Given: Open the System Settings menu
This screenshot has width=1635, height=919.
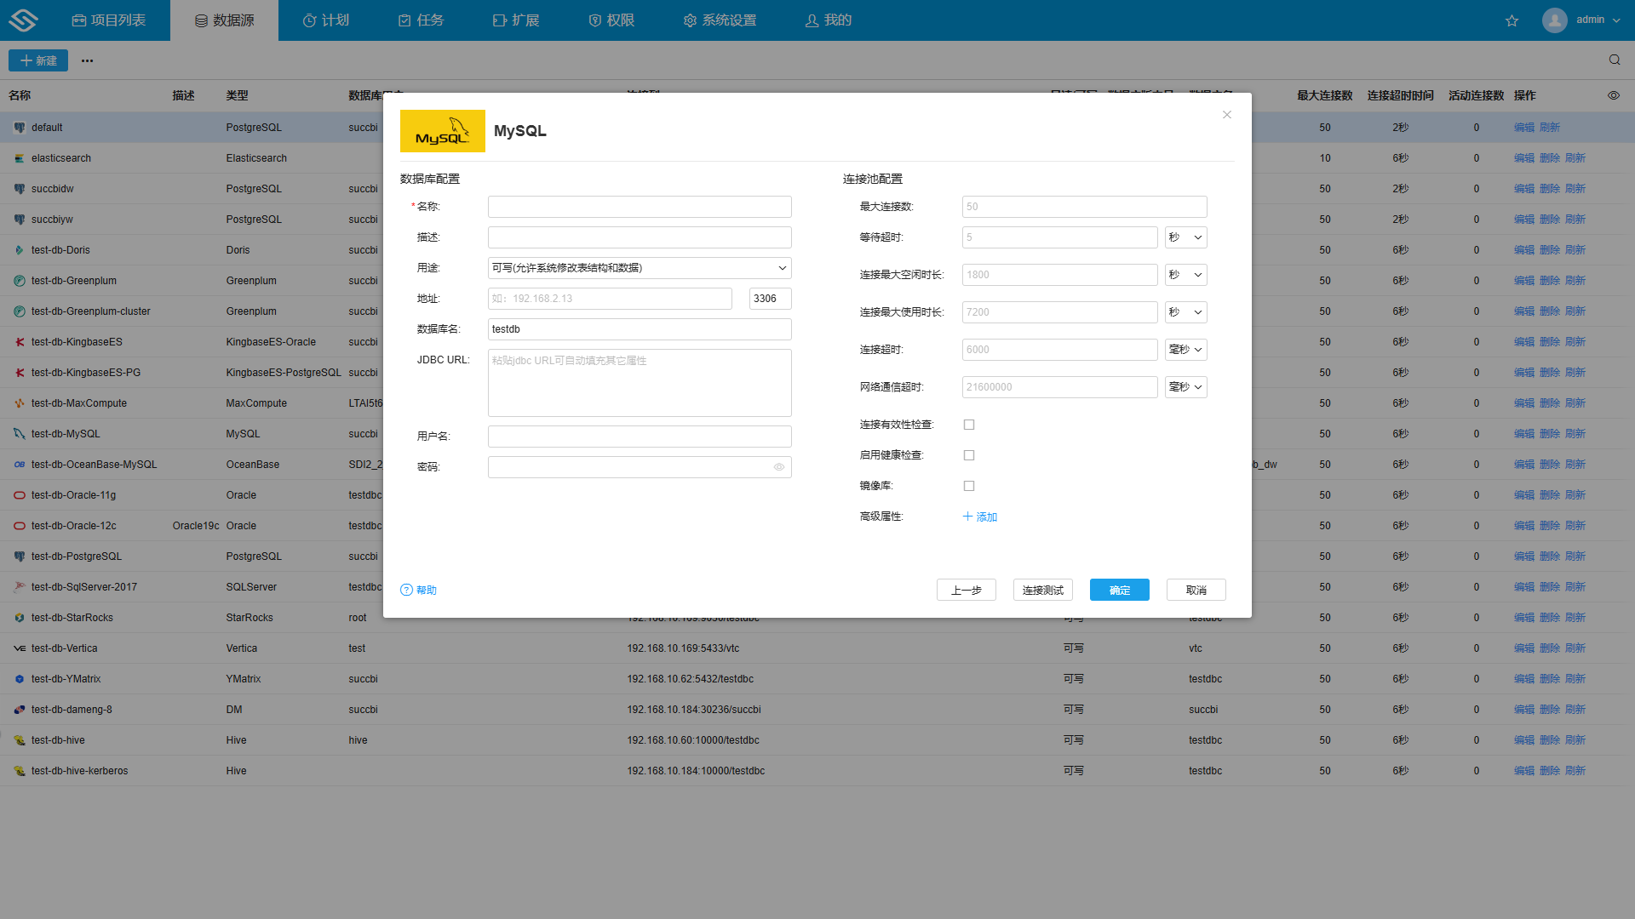Looking at the screenshot, I should click(x=720, y=20).
